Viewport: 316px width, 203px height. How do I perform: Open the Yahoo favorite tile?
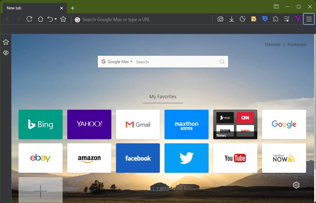[x=89, y=124]
